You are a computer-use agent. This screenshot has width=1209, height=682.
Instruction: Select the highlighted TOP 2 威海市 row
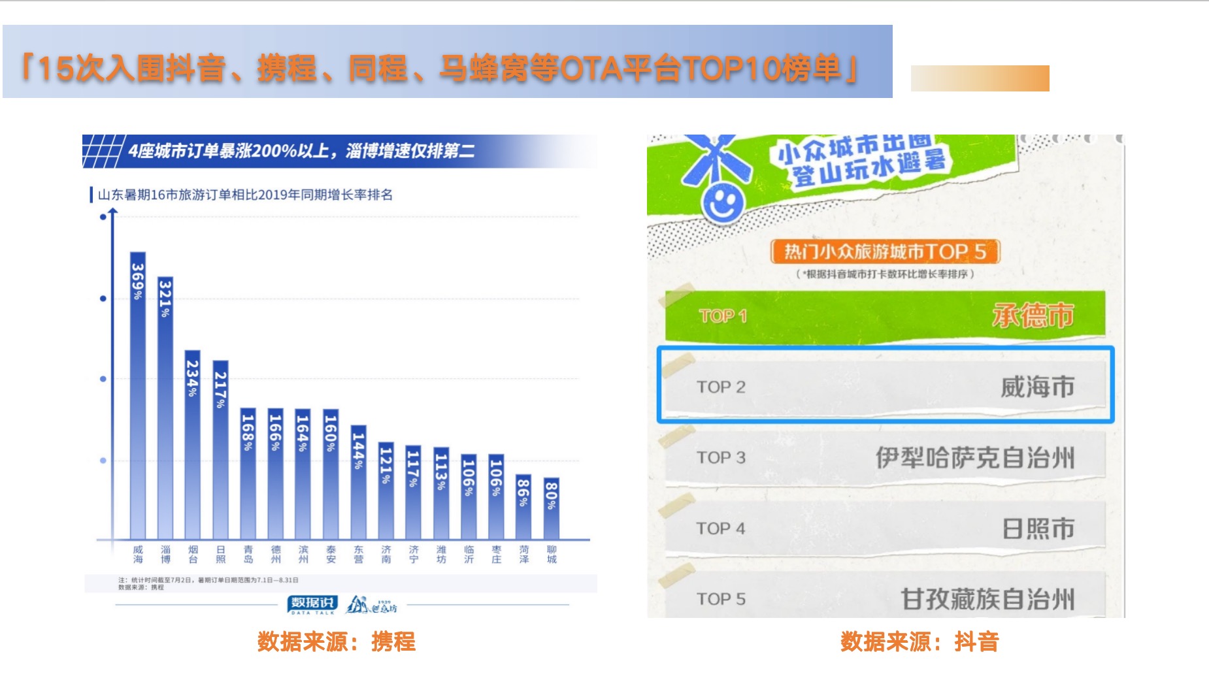click(x=885, y=385)
